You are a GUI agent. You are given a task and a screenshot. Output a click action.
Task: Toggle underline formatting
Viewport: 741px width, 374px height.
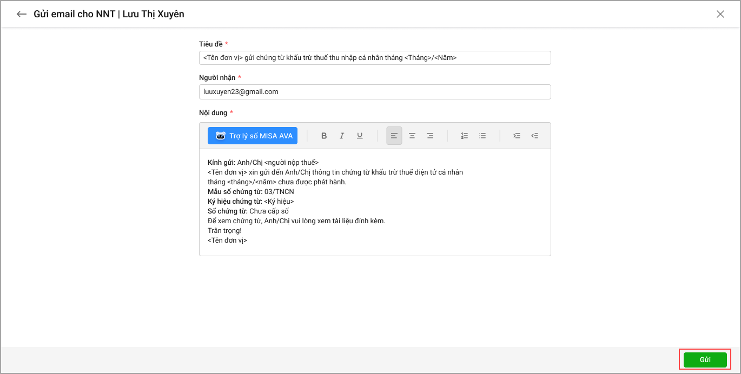click(360, 136)
